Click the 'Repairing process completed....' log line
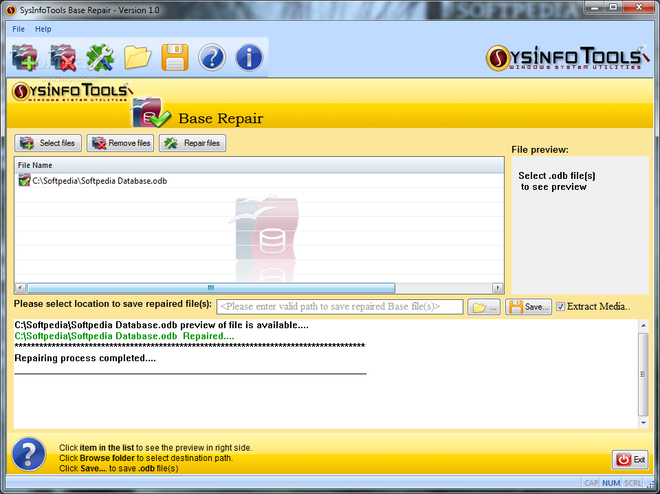The height and width of the screenshot is (494, 660). coord(85,358)
